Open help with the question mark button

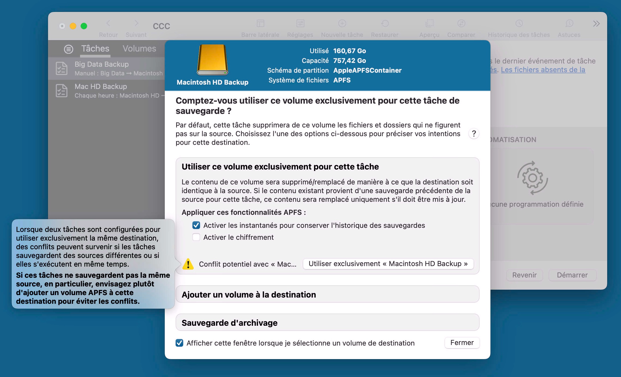point(474,133)
